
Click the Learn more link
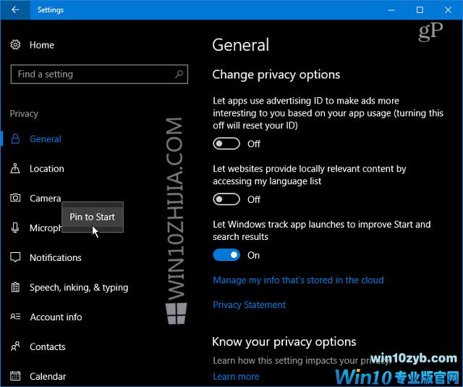coord(236,376)
